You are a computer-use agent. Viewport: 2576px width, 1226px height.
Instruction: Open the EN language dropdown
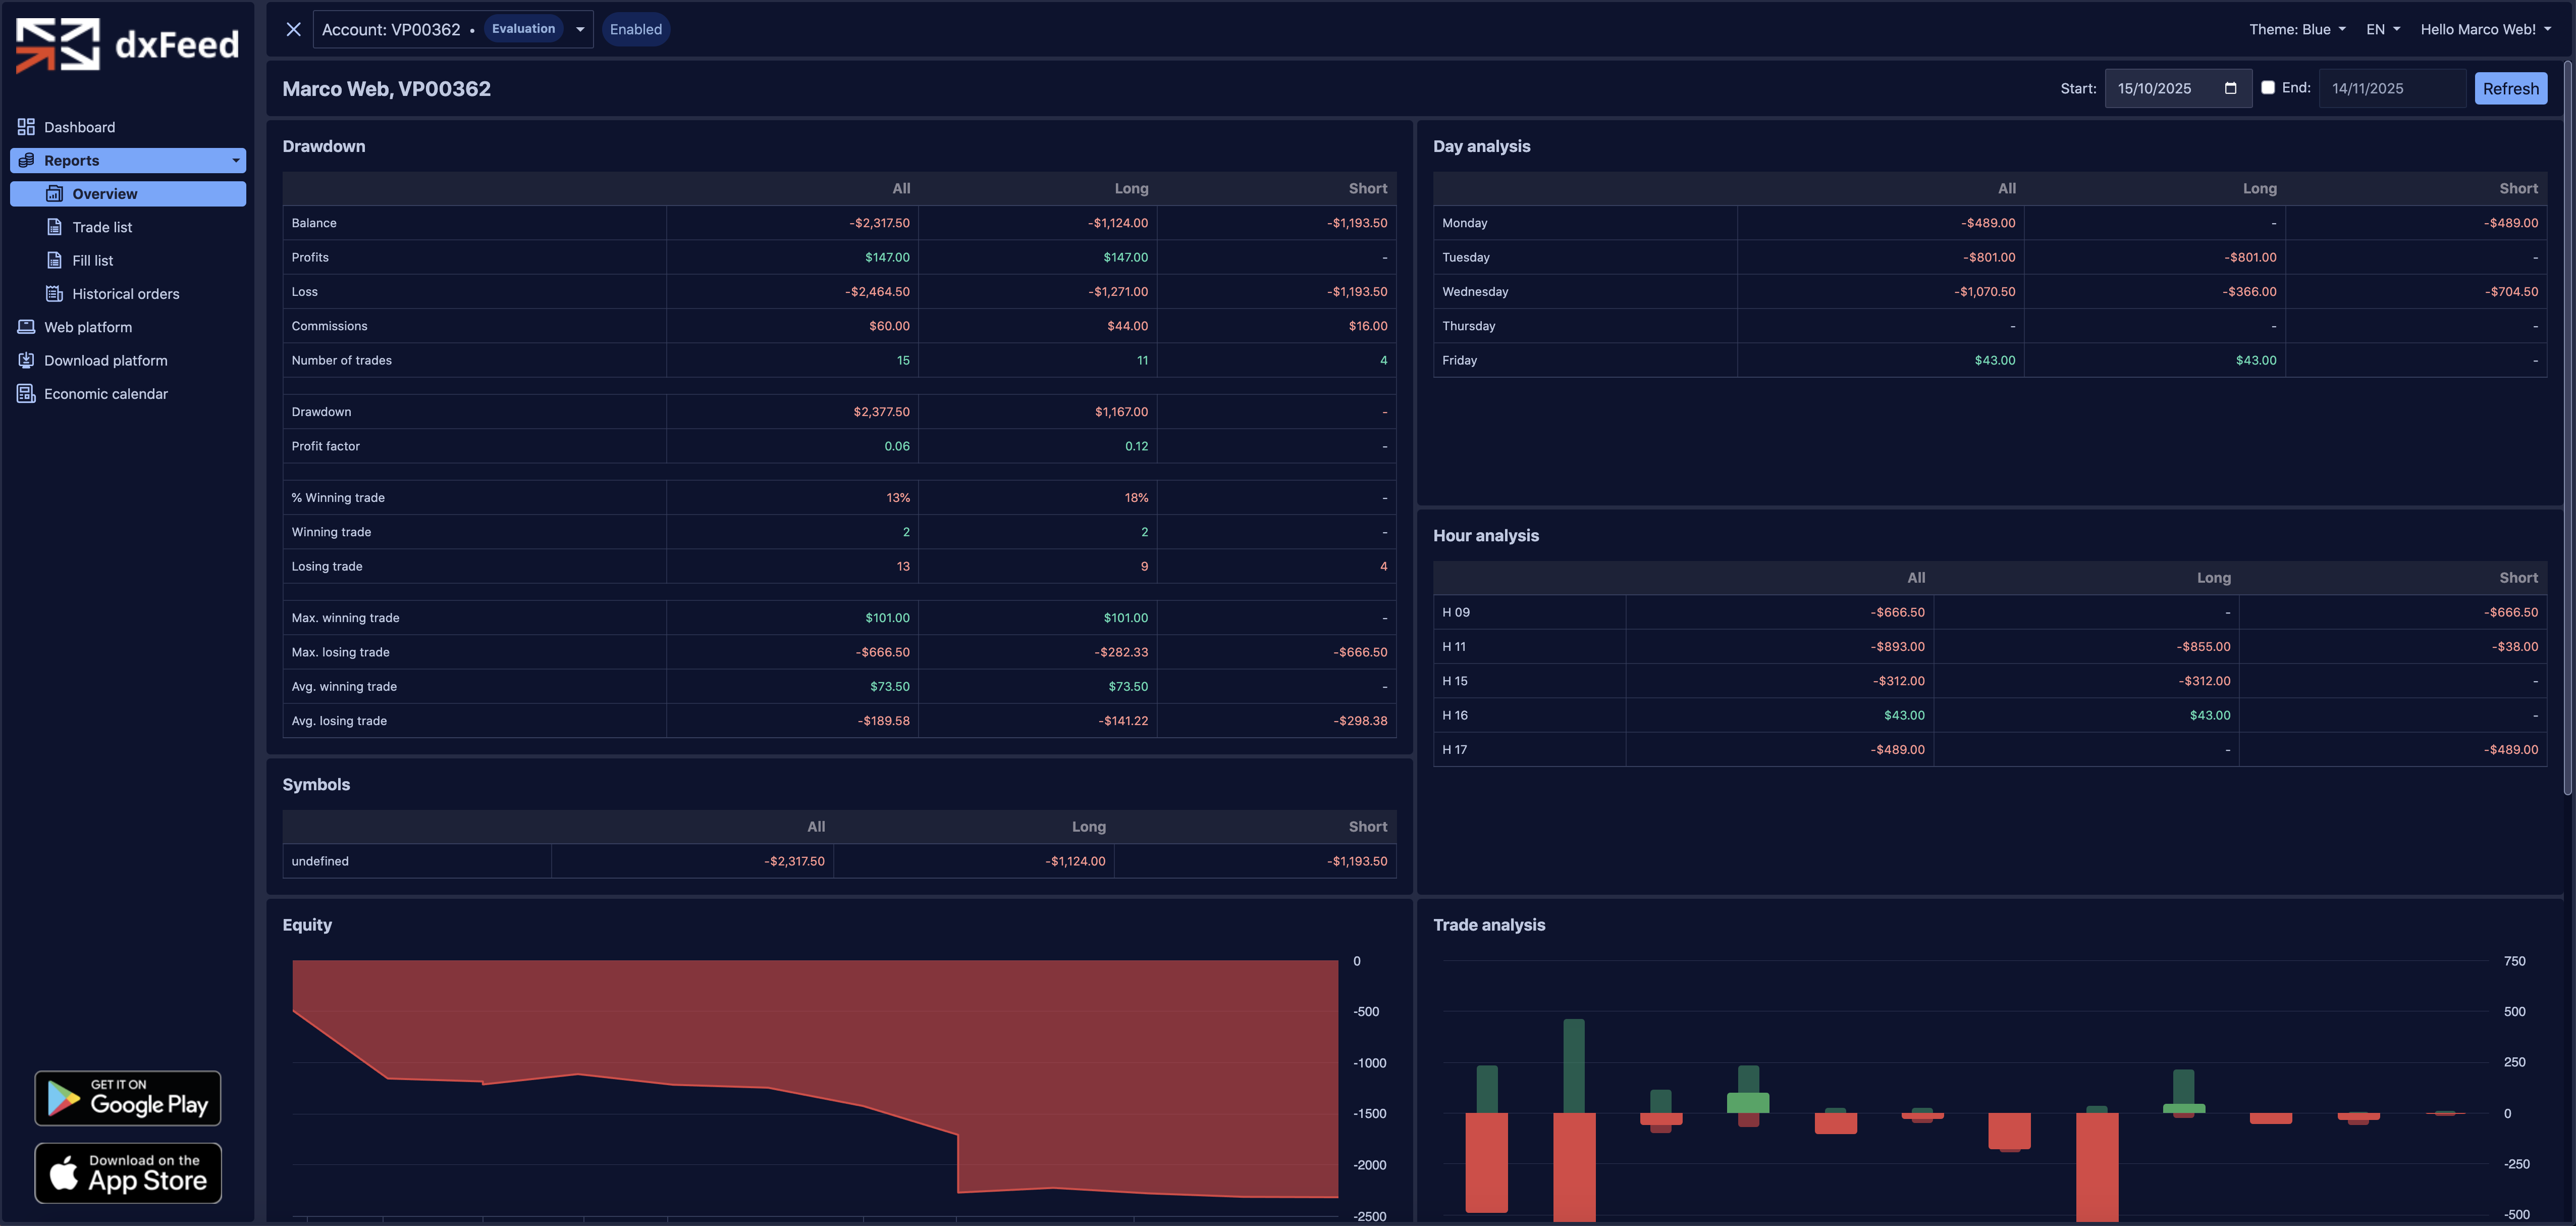(x=2382, y=29)
